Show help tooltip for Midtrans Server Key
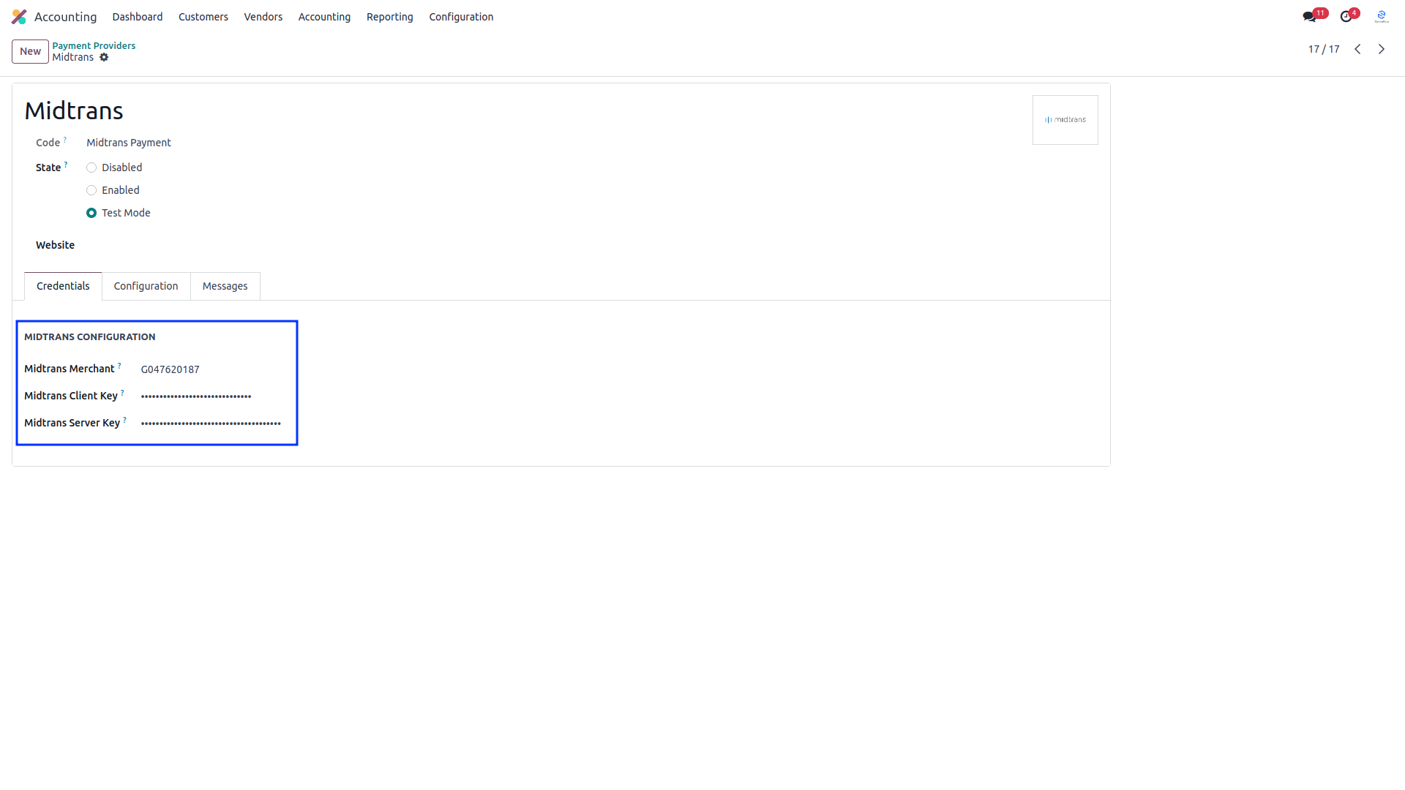Viewport: 1405px width, 790px height. [124, 420]
